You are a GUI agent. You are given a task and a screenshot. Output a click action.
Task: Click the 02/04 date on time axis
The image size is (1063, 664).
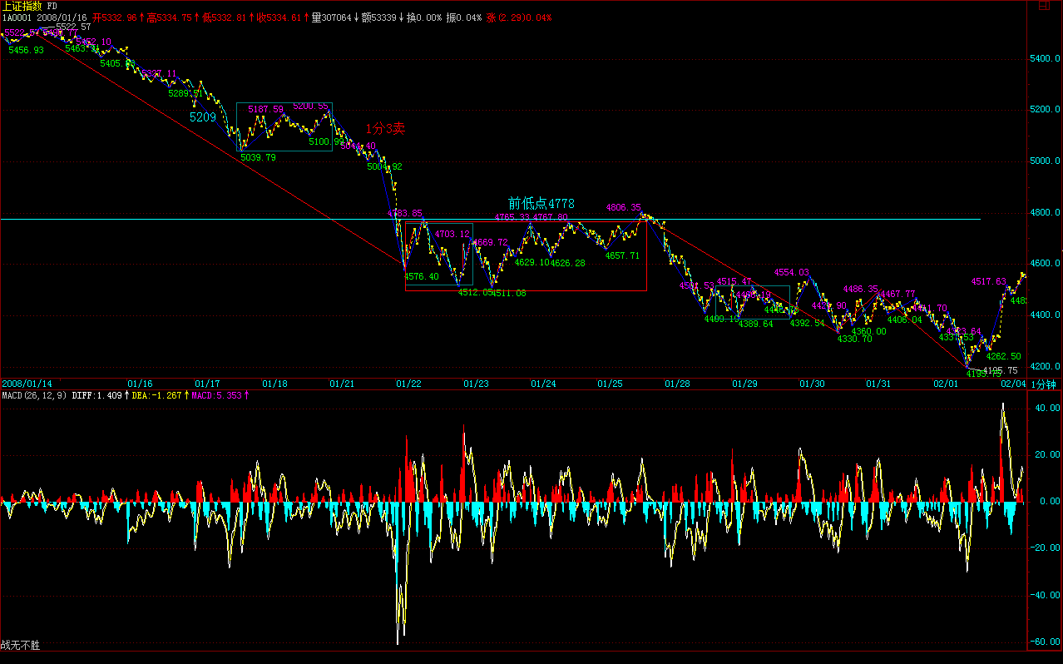1012,384
